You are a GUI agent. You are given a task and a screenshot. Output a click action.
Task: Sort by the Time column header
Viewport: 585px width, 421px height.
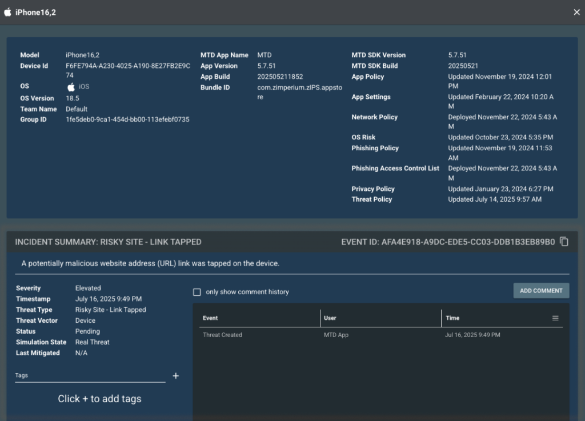[x=452, y=318]
